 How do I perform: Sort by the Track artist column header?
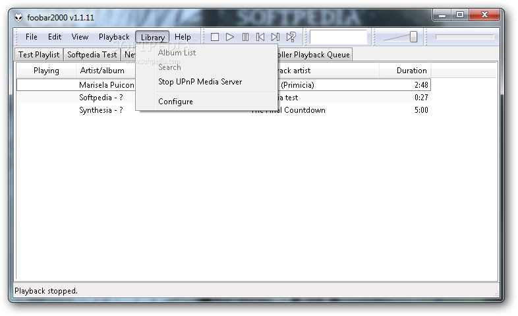[294, 71]
